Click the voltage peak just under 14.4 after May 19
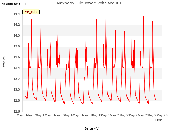The width and height of the screenshot is (179, 134). pos(106,19)
